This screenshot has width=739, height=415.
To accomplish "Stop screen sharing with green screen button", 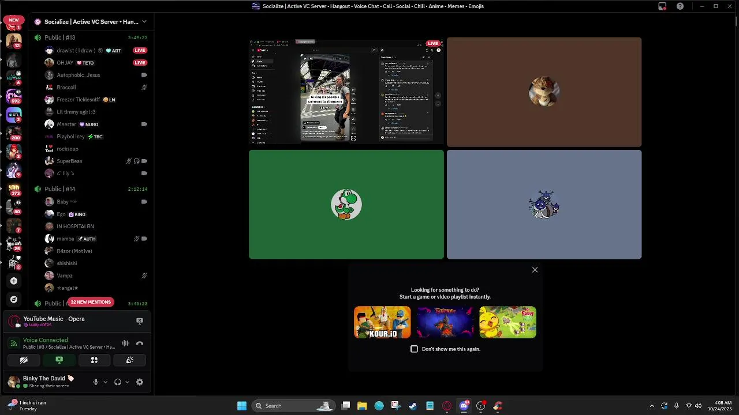I will click(x=59, y=360).
